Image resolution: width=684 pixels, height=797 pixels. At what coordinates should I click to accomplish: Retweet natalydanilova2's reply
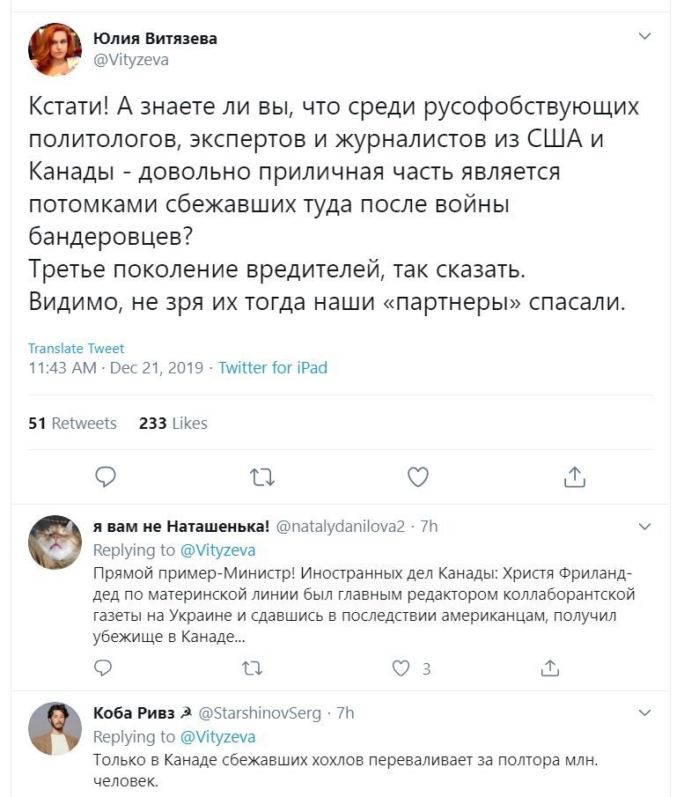coord(252,668)
